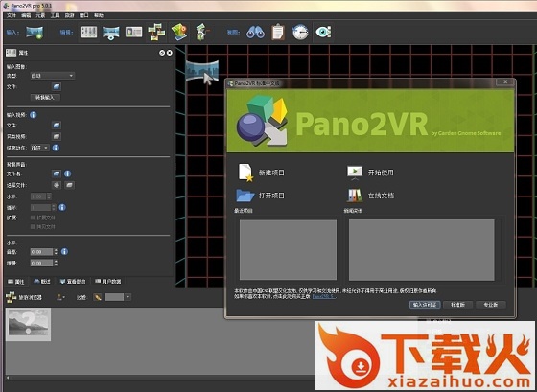This screenshot has width=537, height=392.
Task: Open the Edit menu
Action: tap(26, 15)
